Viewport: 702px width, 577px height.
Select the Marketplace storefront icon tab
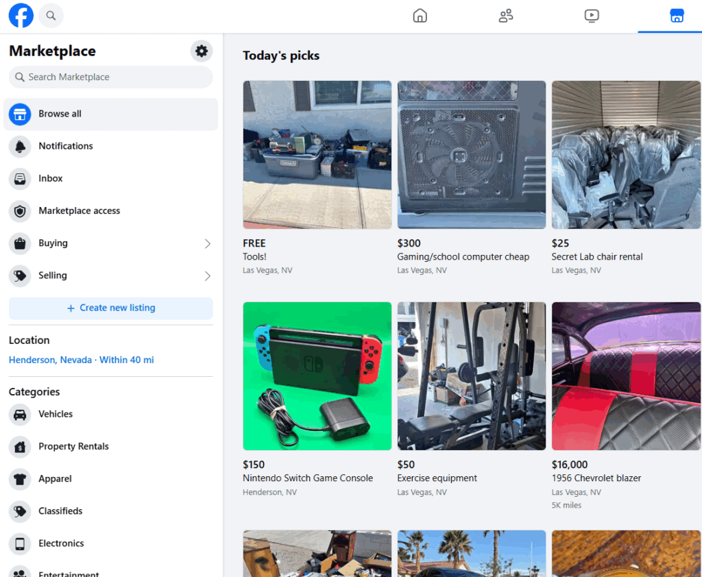[677, 16]
